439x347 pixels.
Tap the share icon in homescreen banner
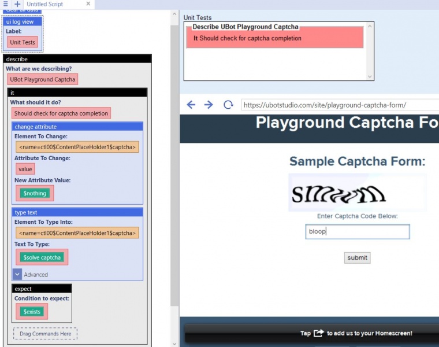(319, 333)
